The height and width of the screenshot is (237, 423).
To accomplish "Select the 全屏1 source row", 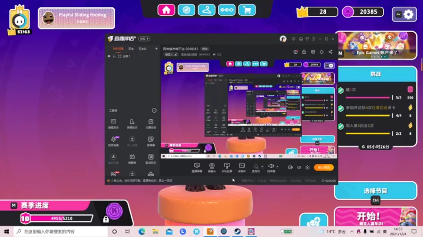I will pos(133,56).
